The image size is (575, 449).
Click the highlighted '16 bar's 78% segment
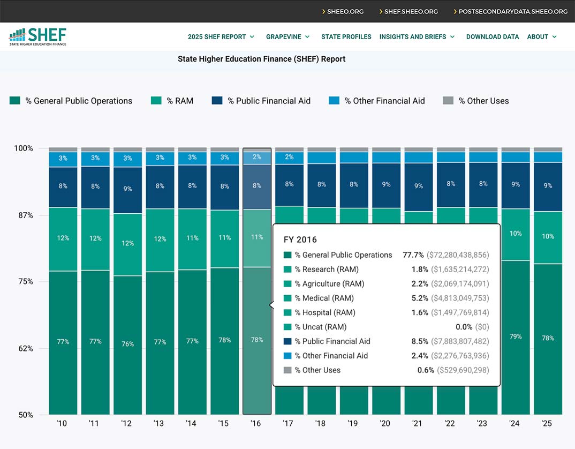tap(257, 340)
